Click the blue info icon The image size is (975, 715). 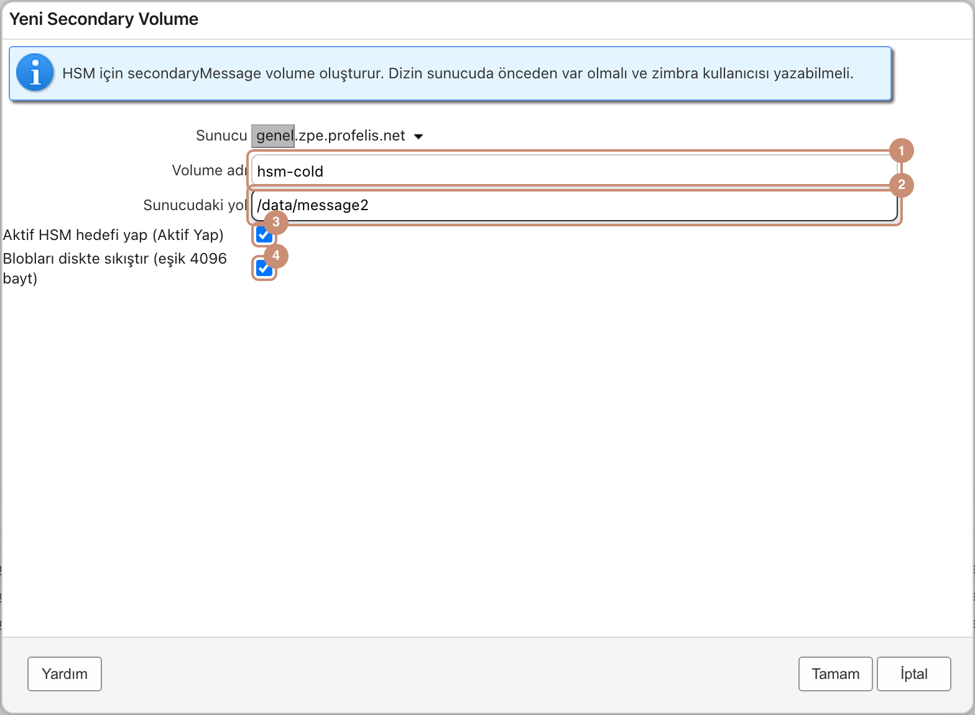click(x=35, y=73)
